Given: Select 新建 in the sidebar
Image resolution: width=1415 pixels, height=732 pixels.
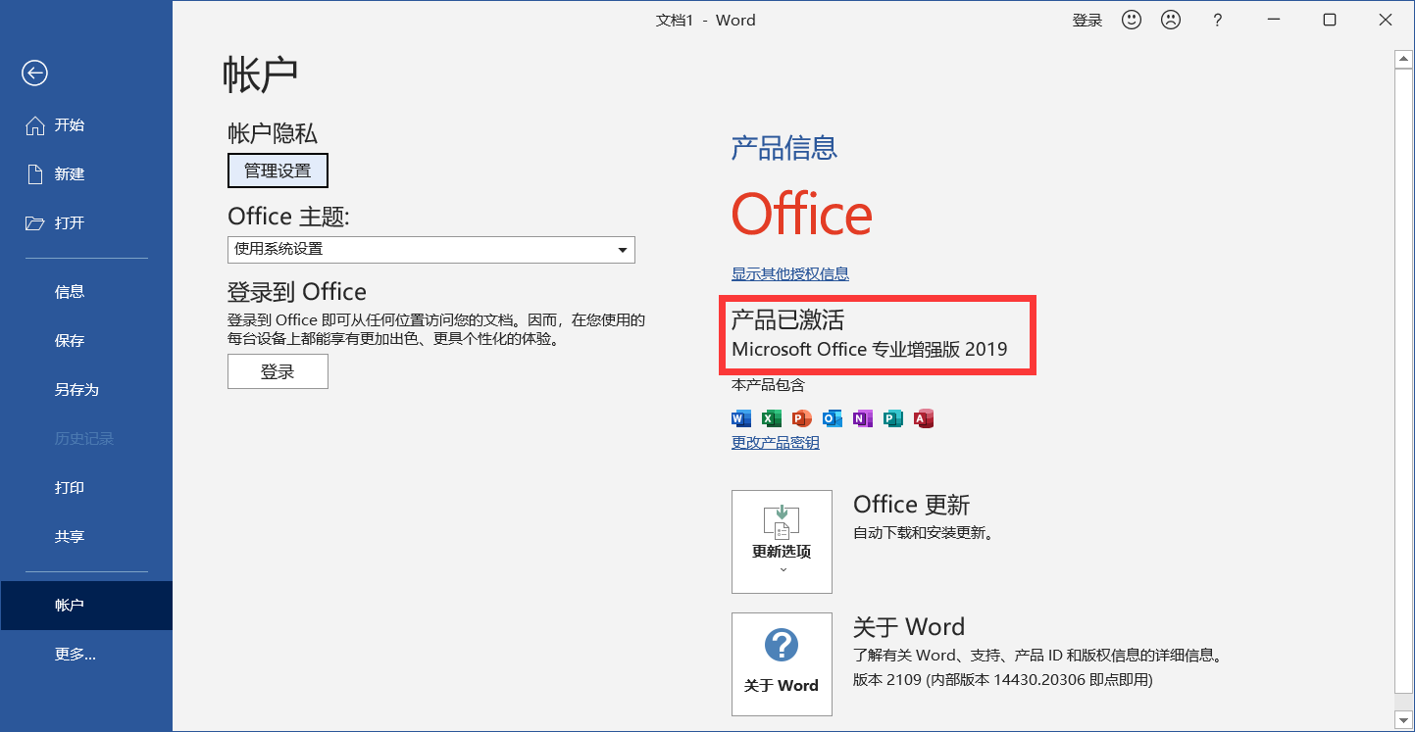Looking at the screenshot, I should point(86,174).
